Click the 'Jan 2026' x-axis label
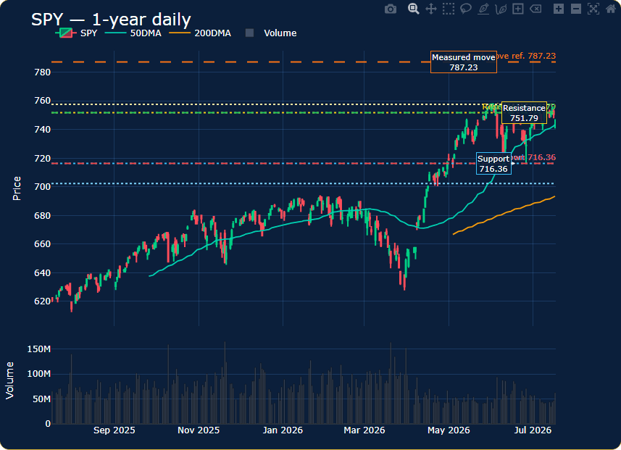Viewport: 621px width, 450px height. point(283,430)
